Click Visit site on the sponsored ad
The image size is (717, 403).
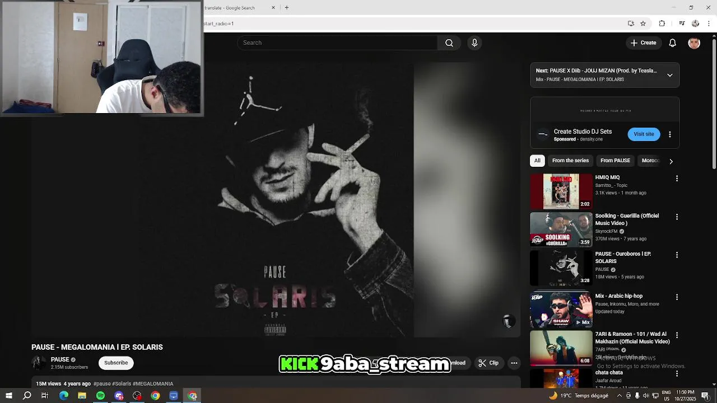pyautogui.click(x=644, y=134)
